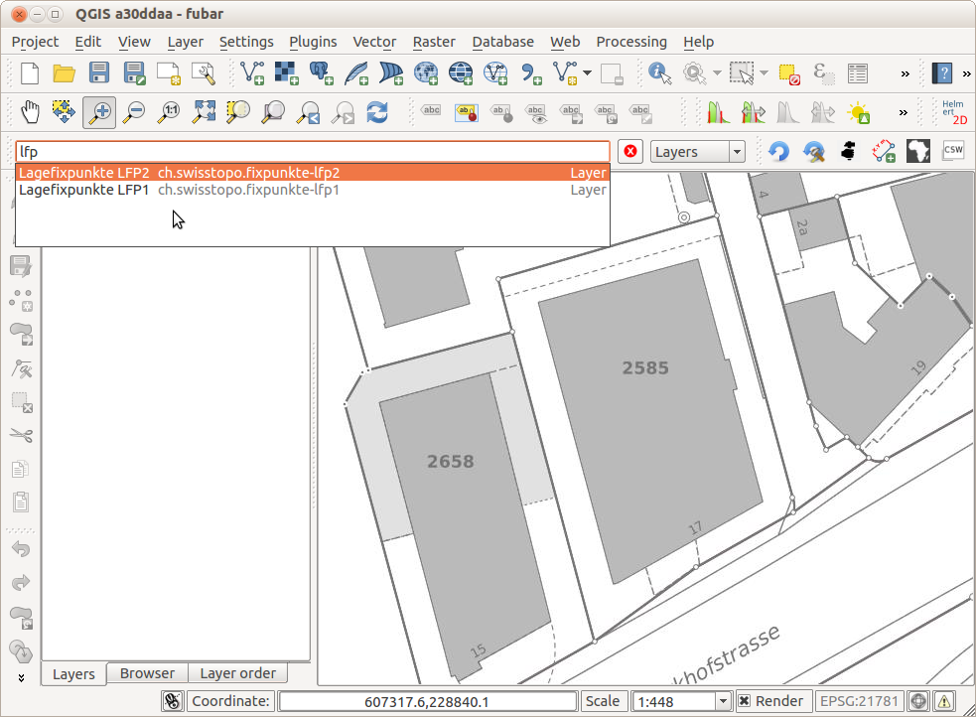Expand overflow chevron beside the Help icon
976x717 pixels.
click(967, 74)
